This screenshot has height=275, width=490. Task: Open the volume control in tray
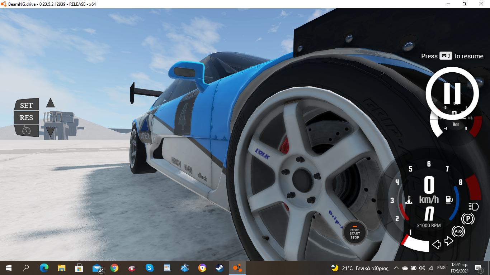pos(422,268)
